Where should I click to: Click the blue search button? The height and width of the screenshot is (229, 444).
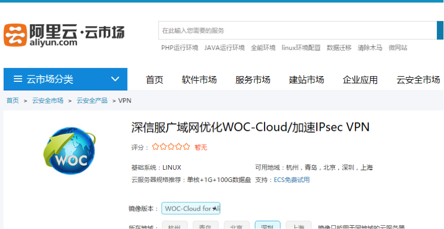pos(440,31)
